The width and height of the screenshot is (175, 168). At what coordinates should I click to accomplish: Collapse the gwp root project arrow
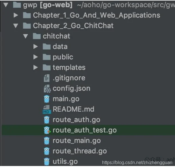pyautogui.click(x=6, y=5)
